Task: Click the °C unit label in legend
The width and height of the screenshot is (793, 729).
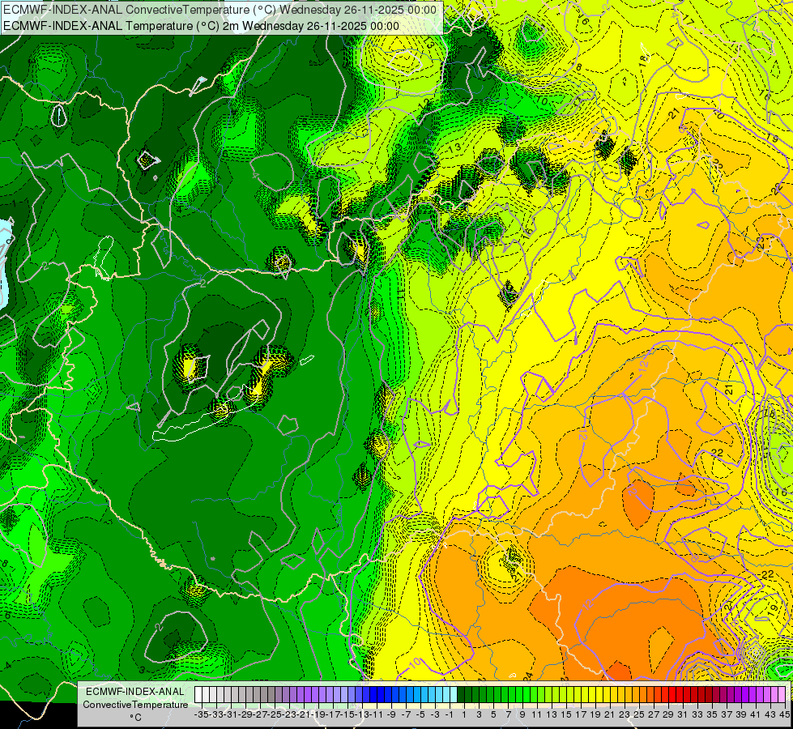Action: point(135,718)
